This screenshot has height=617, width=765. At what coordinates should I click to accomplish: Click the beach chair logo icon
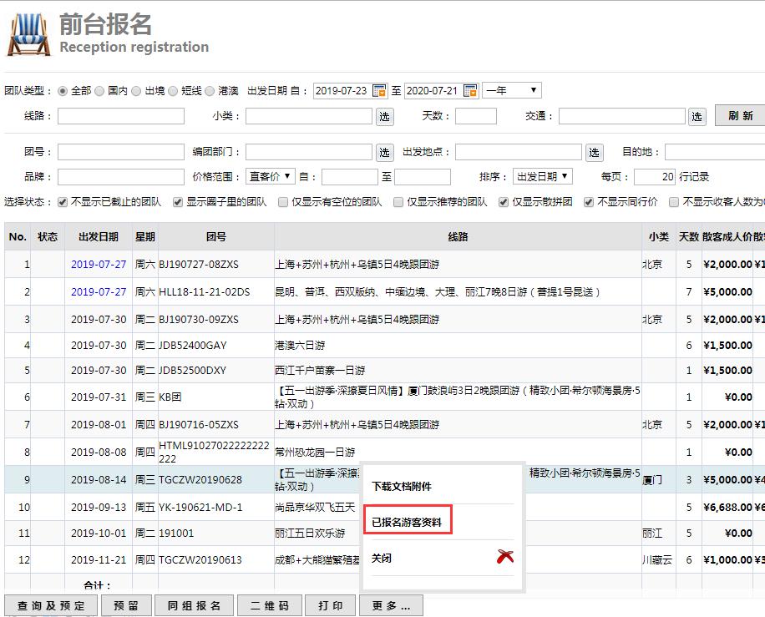(x=28, y=34)
